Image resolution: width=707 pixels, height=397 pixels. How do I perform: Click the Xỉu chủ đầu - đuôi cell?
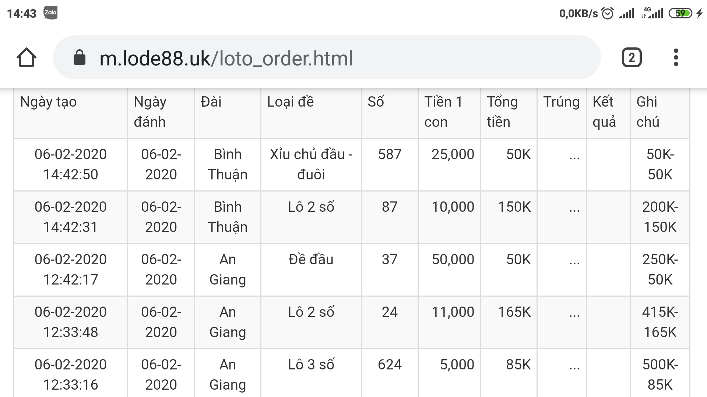tap(311, 164)
